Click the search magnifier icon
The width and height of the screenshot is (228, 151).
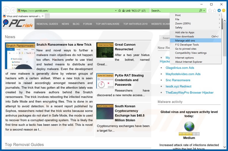[x=201, y=10]
